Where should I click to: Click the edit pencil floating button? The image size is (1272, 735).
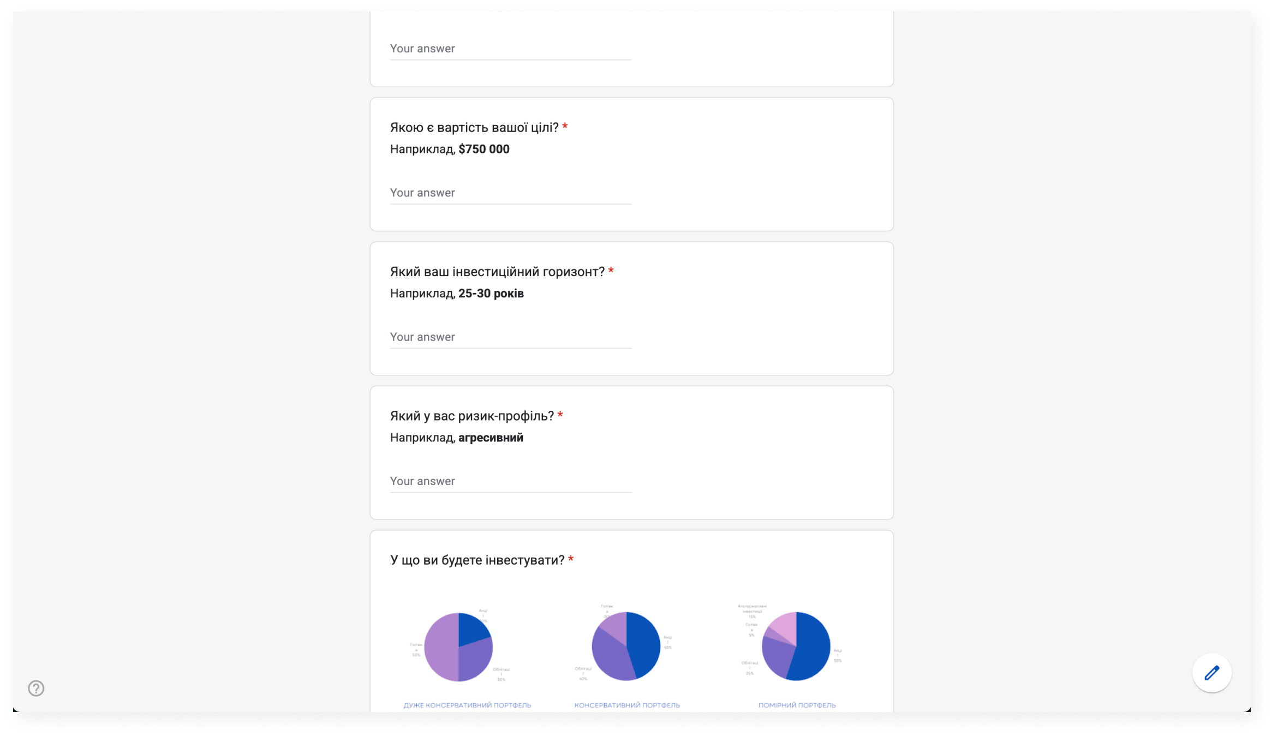(1211, 673)
